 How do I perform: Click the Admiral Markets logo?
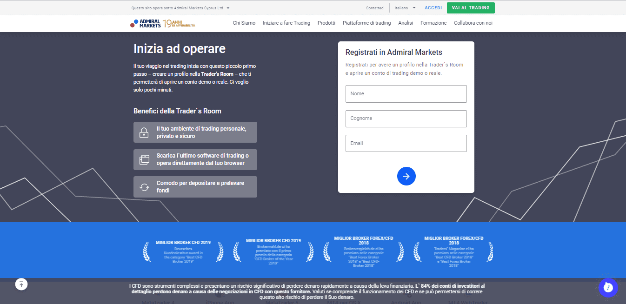tap(146, 23)
